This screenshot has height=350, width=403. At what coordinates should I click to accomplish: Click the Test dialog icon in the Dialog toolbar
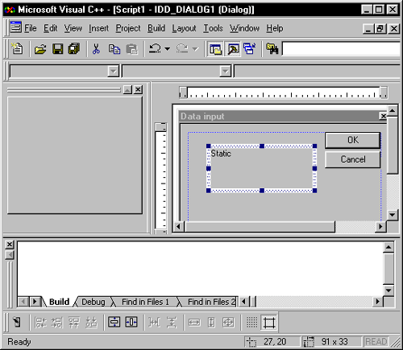coord(17,322)
